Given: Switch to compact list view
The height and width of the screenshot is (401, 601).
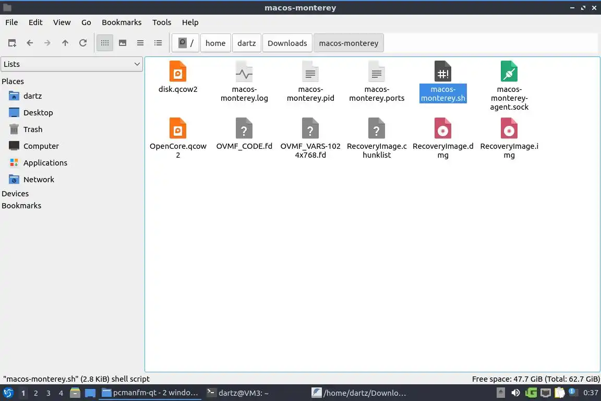Looking at the screenshot, I should tap(140, 43).
